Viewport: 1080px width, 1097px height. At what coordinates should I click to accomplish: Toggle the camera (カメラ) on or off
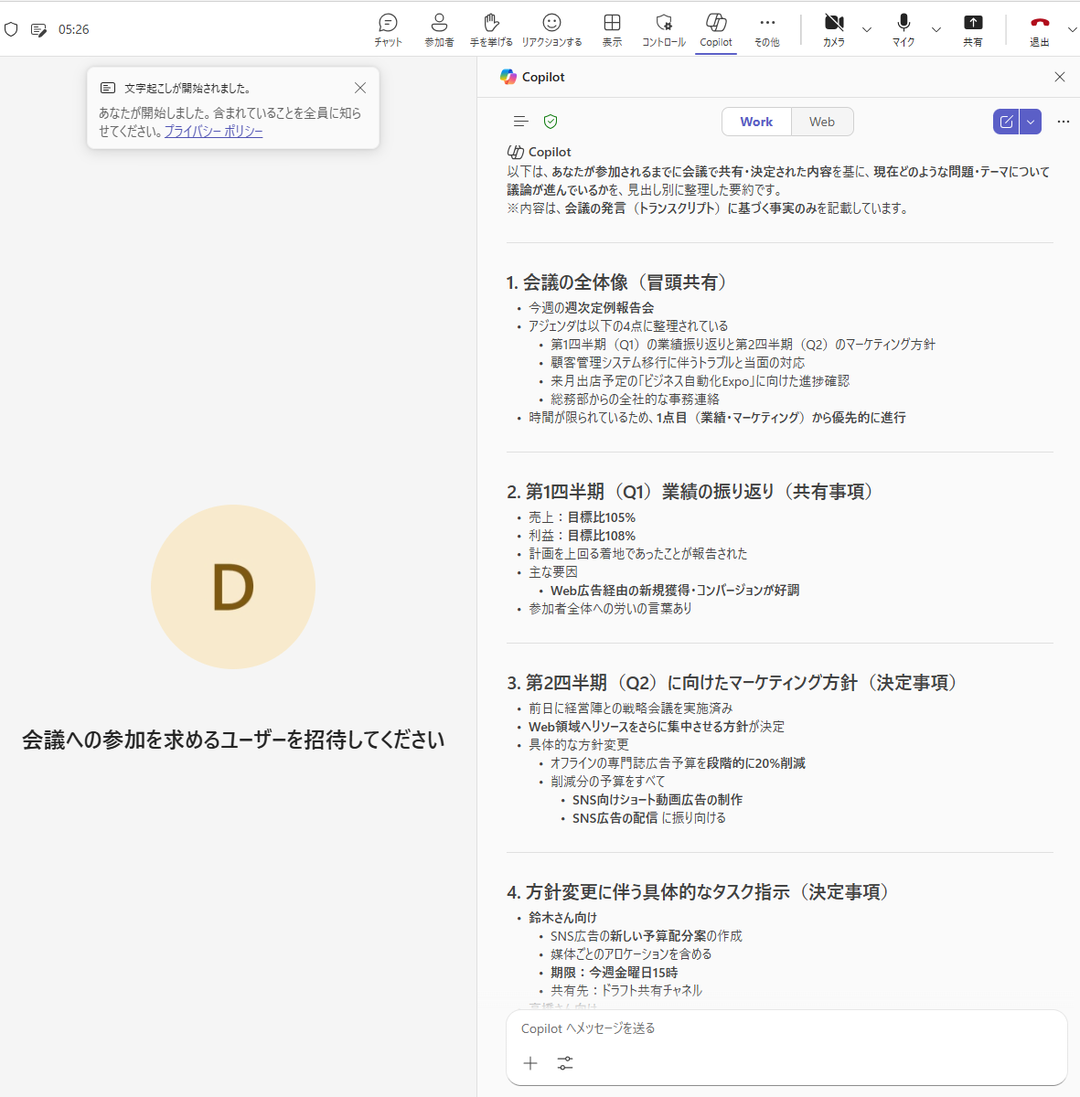(833, 29)
